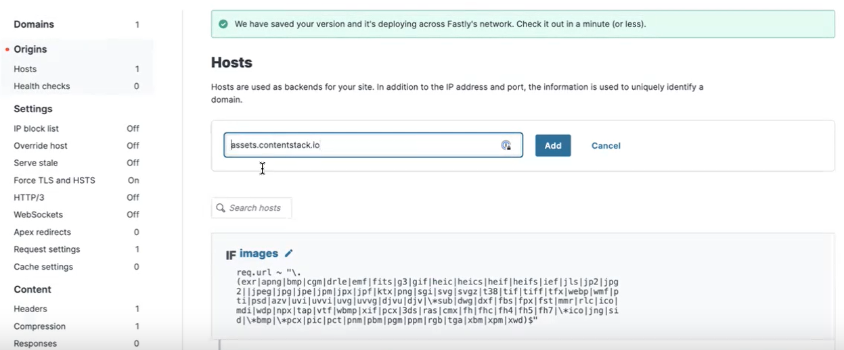The width and height of the screenshot is (844, 350).
Task: Open Force TLS and HSTS setting
Action: (x=54, y=180)
